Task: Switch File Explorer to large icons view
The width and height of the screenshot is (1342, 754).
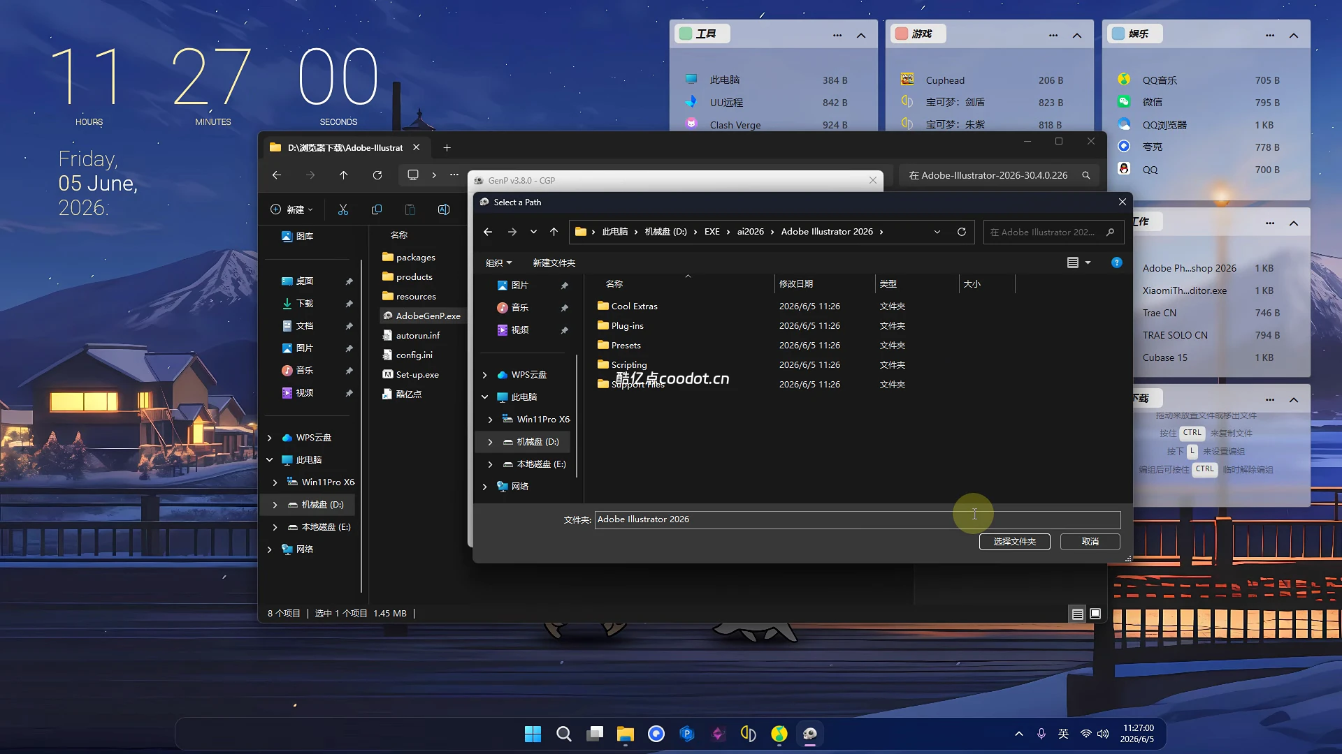Action: (1095, 614)
